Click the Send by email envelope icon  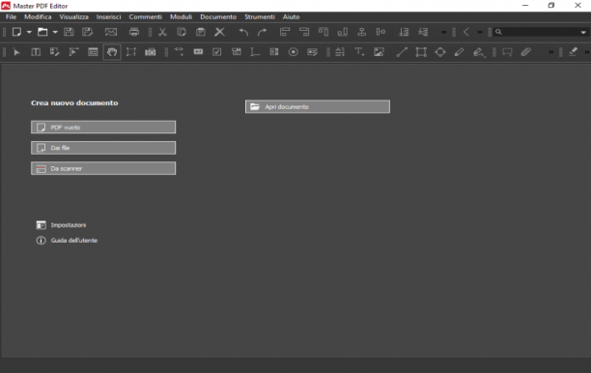click(x=111, y=32)
